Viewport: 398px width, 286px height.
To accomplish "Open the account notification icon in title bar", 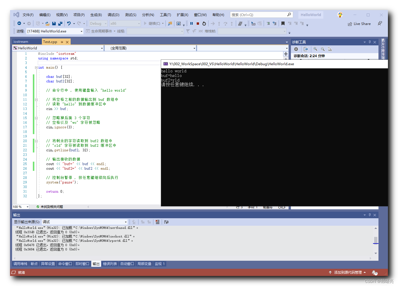I will 340,15.
